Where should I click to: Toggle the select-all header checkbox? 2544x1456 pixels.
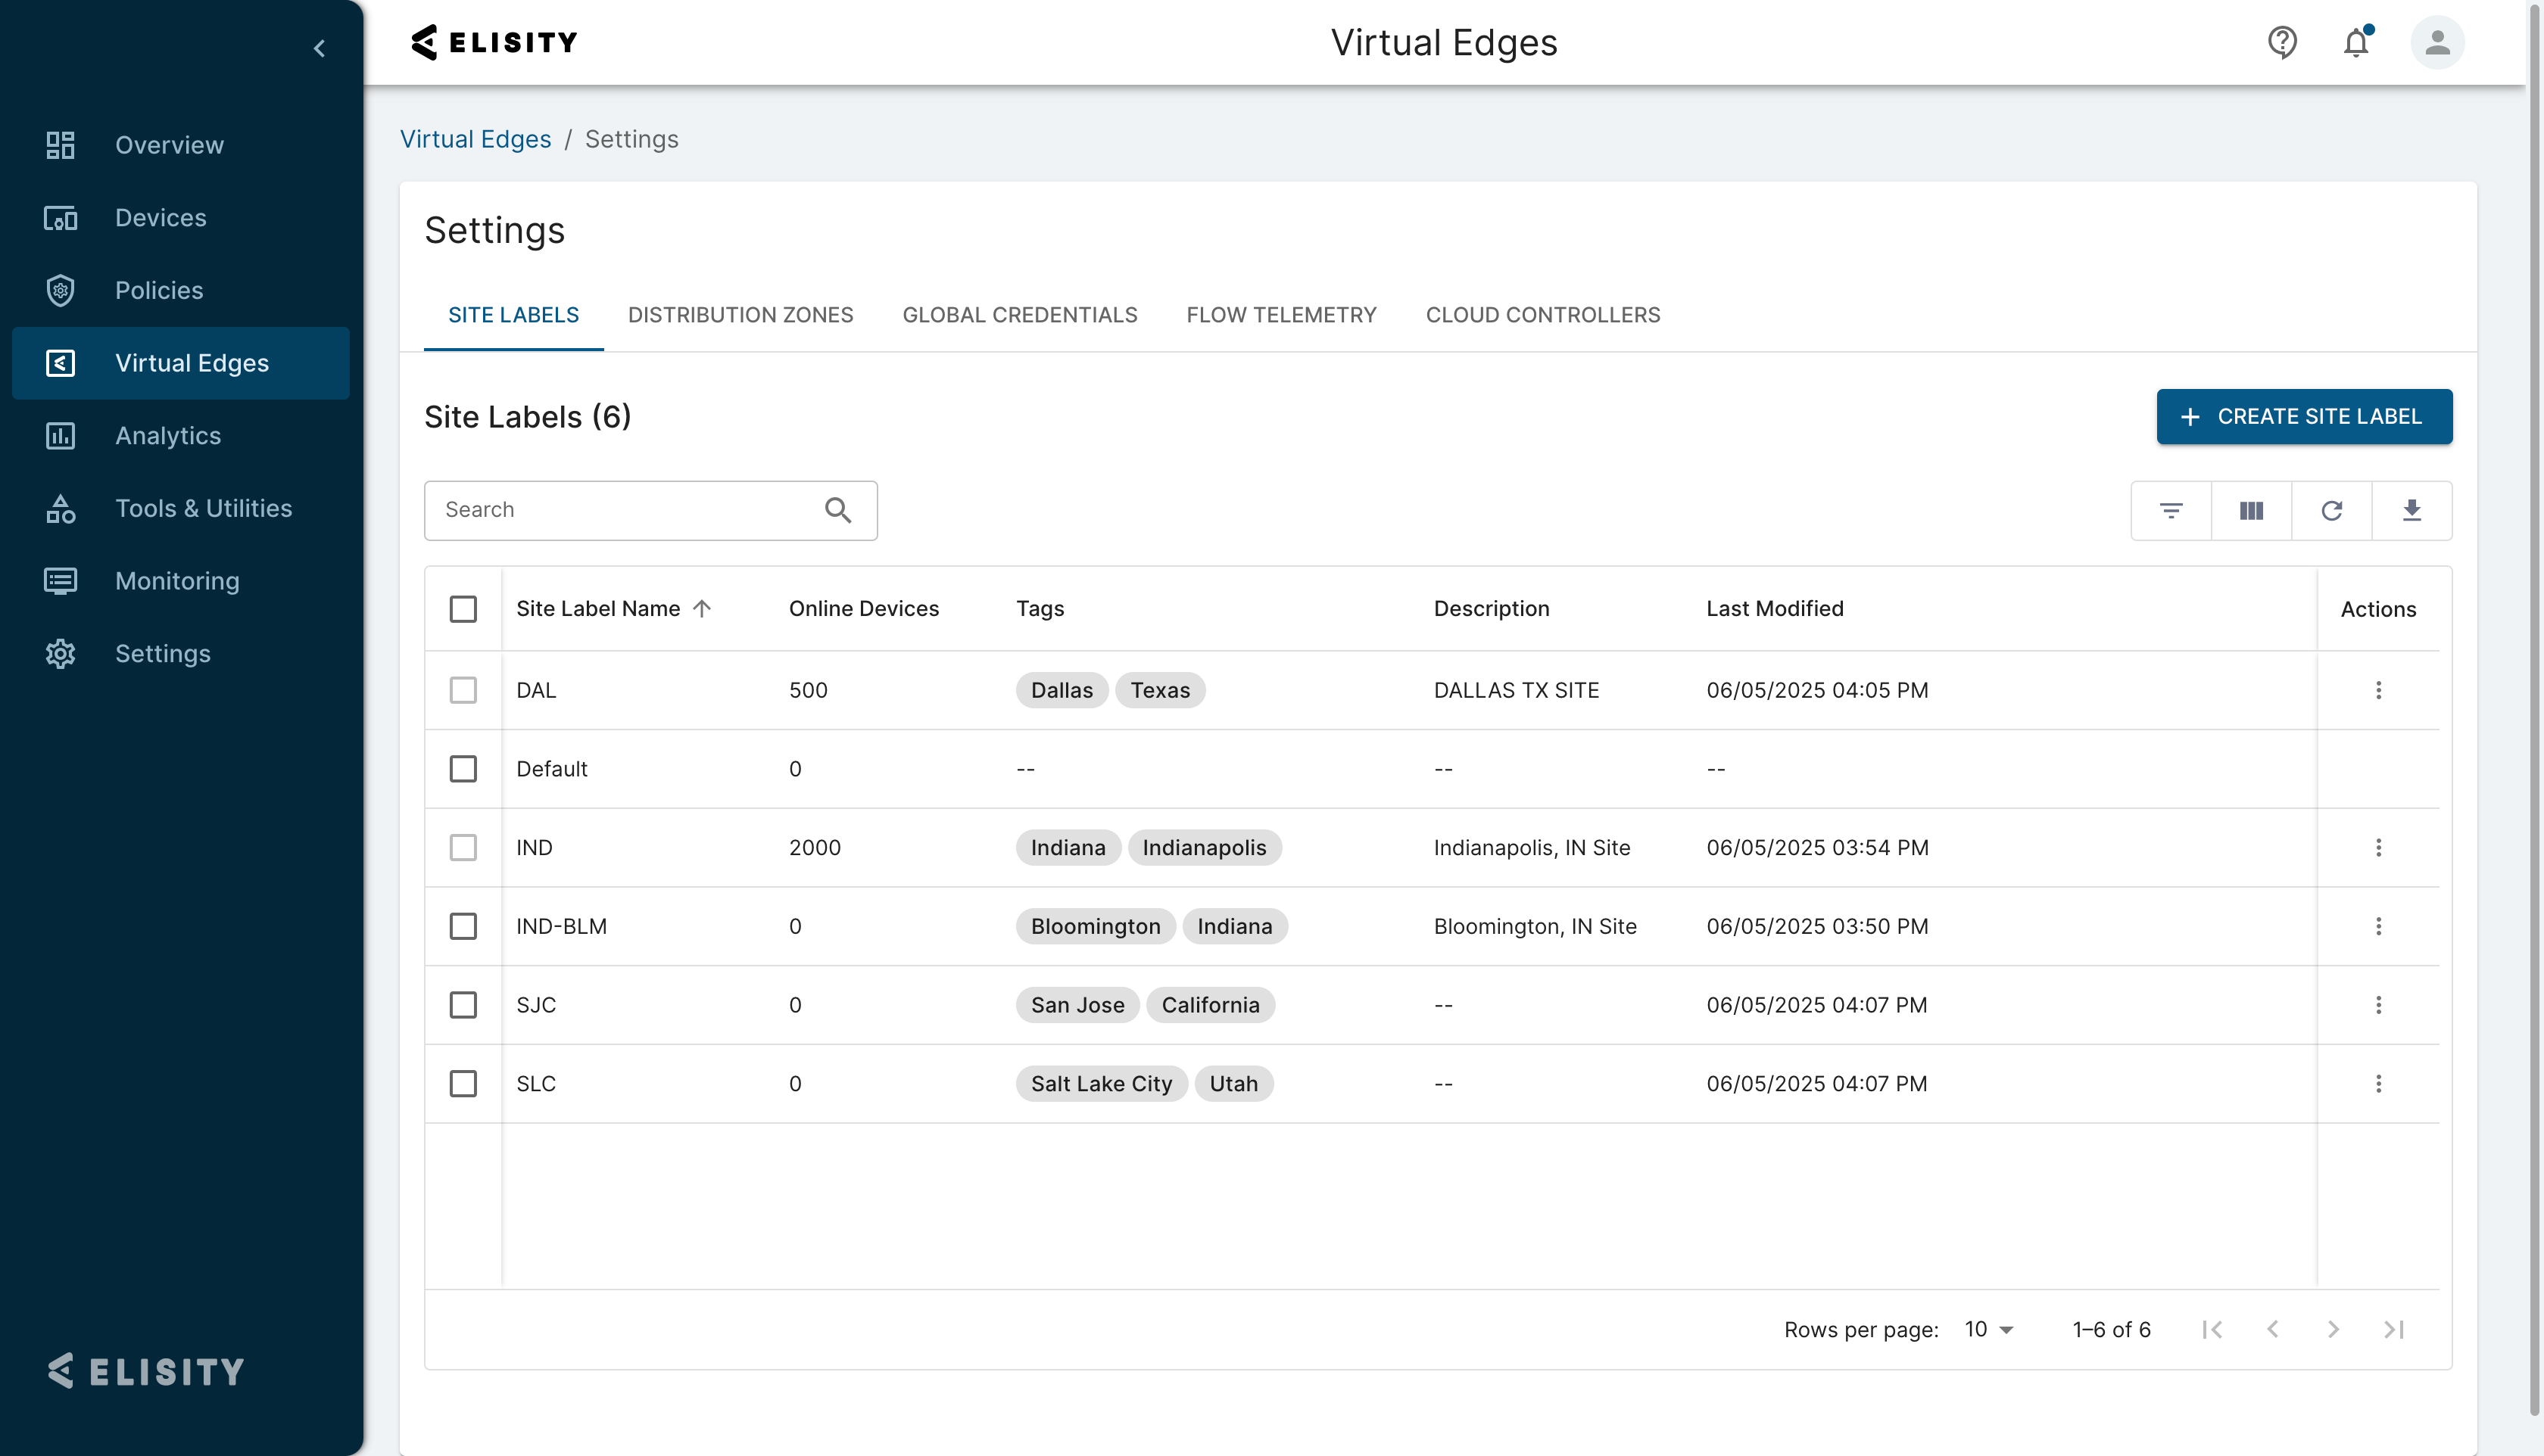[463, 609]
